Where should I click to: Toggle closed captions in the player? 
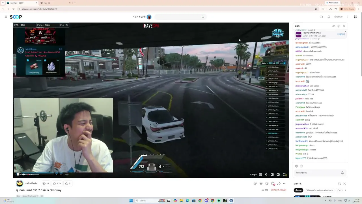(x=260, y=175)
